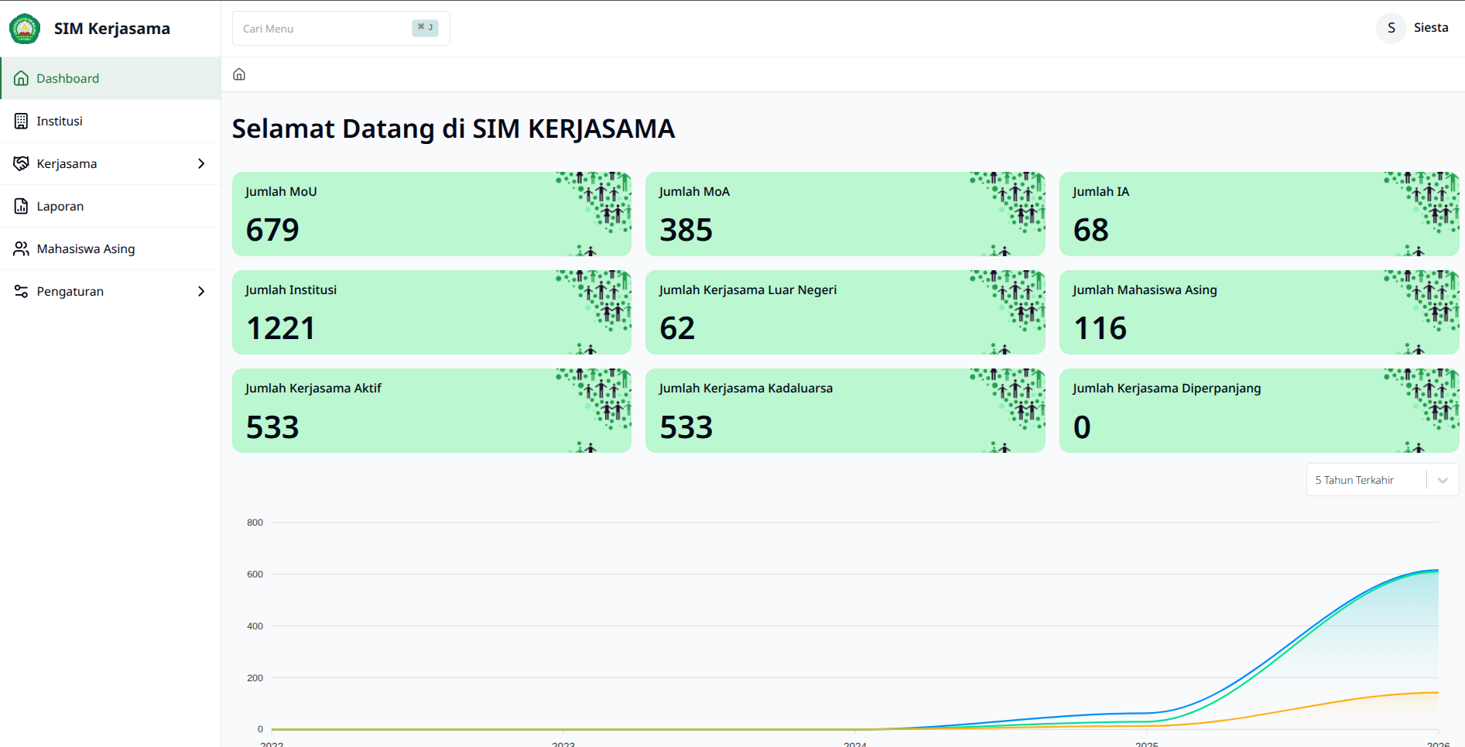This screenshot has height=747, width=1465.
Task: Click the Jumlah IA card
Action: (x=1259, y=214)
